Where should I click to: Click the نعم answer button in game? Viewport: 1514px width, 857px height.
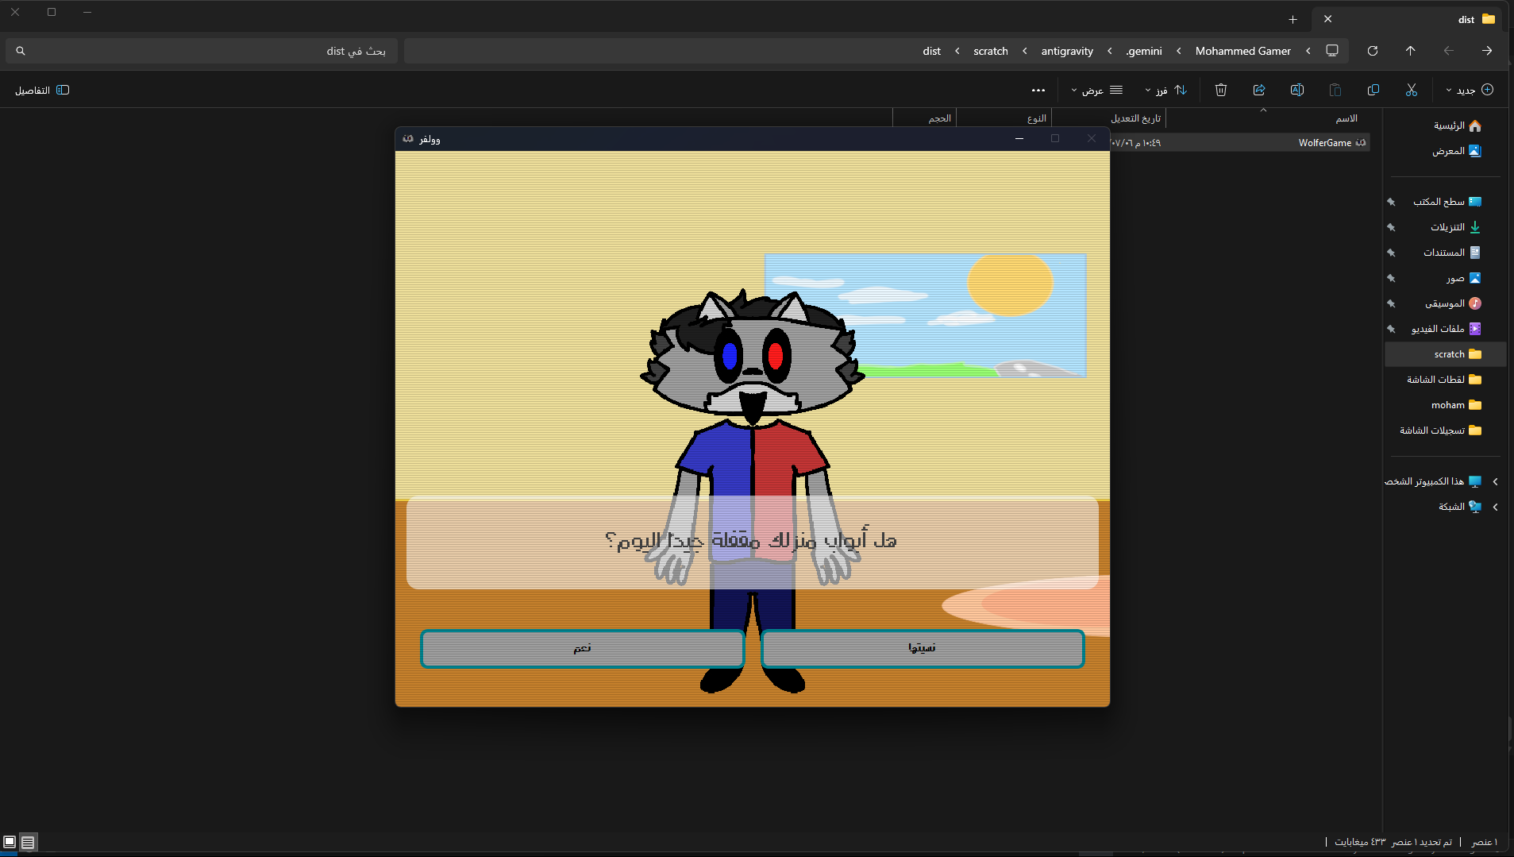point(582,648)
